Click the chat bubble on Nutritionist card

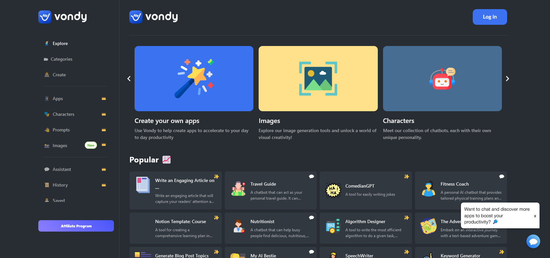[x=311, y=218]
